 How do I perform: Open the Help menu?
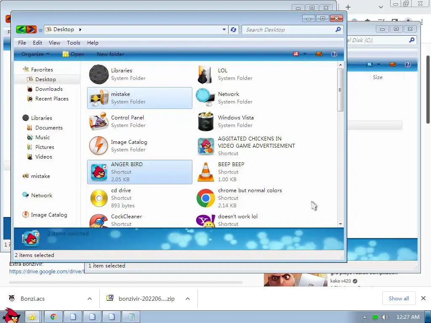click(x=93, y=42)
